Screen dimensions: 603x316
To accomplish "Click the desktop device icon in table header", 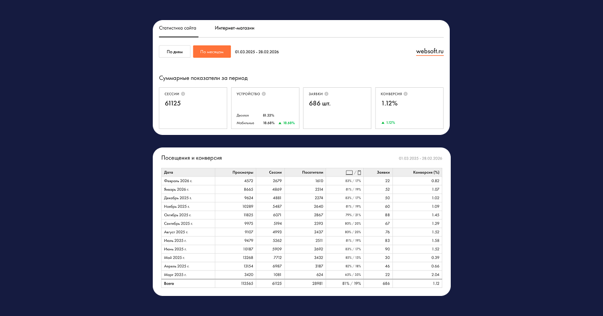I will 349,173.
